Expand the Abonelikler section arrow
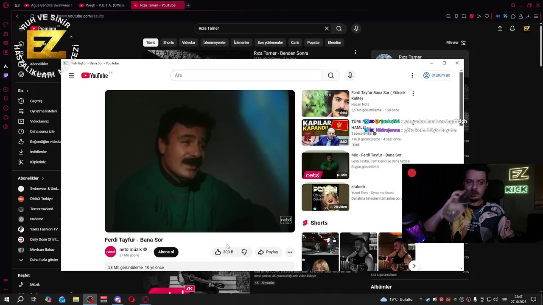 (x=42, y=178)
